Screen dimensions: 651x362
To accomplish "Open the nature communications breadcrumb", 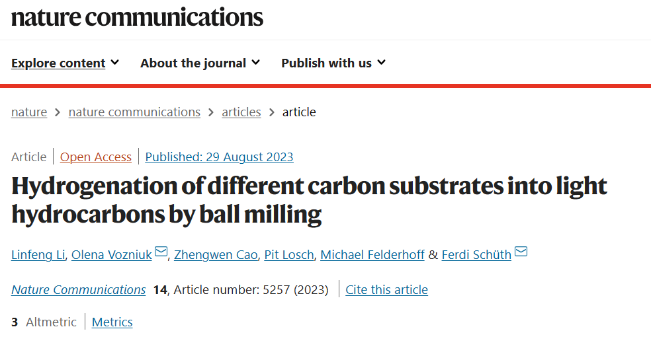I will tap(134, 112).
